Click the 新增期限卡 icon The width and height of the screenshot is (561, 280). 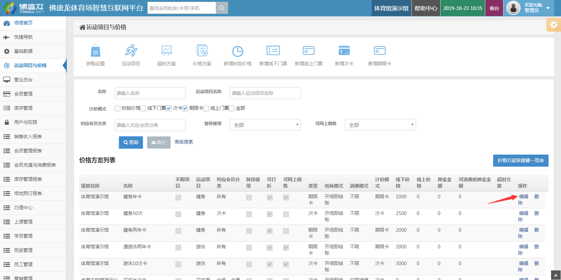click(x=380, y=50)
